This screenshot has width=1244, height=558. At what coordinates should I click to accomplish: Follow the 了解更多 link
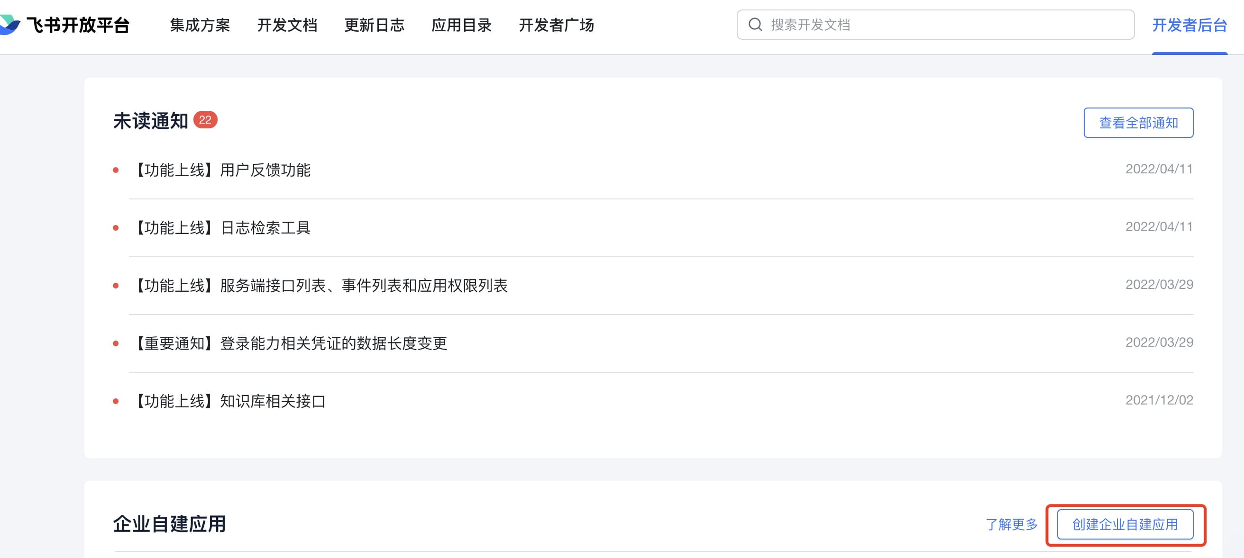click(x=1011, y=524)
